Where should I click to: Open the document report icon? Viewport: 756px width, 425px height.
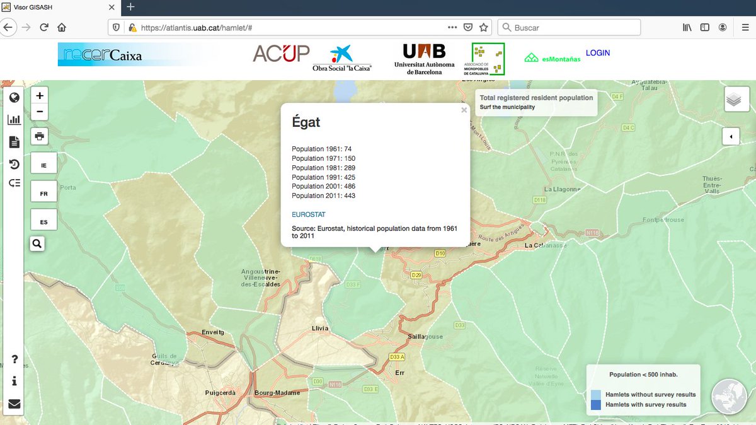click(x=14, y=142)
